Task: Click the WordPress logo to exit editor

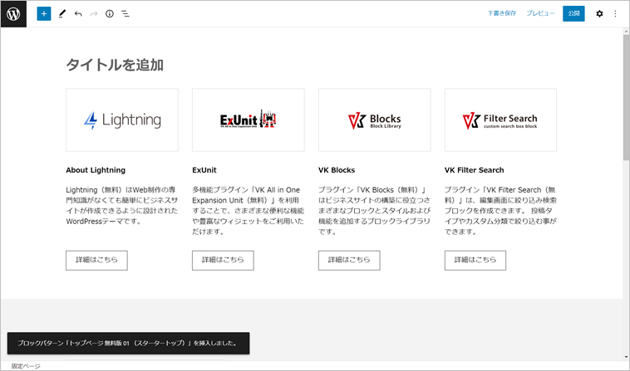Action: click(13, 14)
